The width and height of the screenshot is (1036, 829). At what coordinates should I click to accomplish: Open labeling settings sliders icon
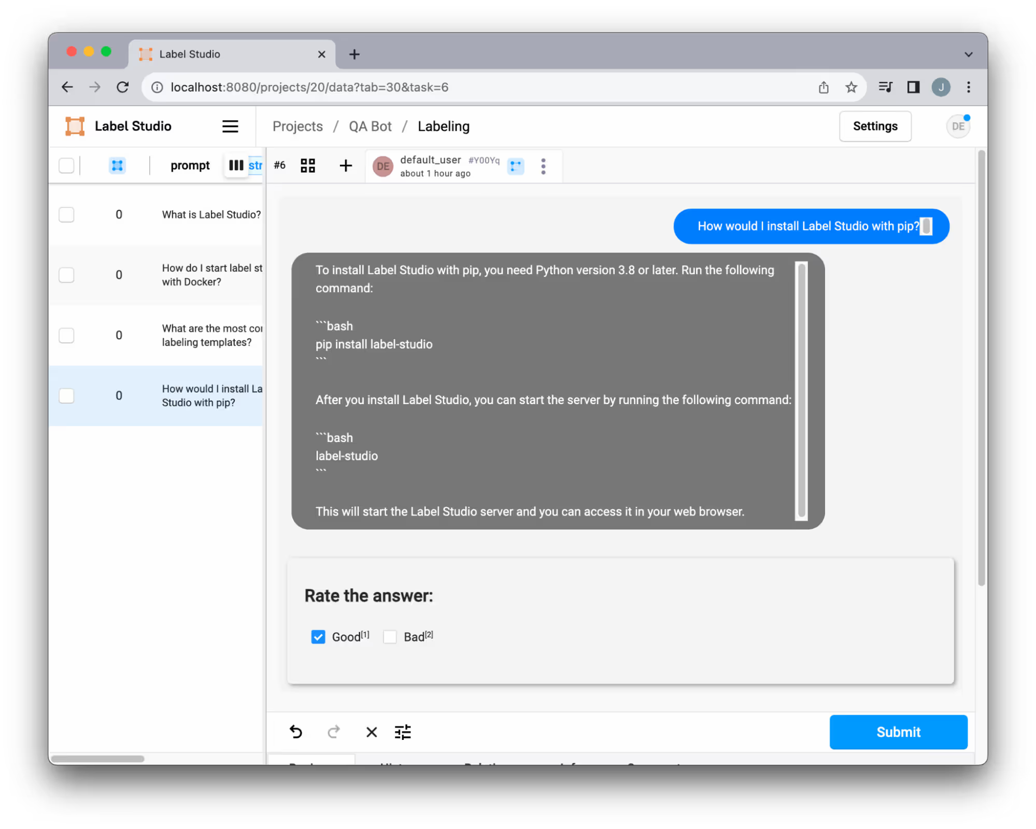pos(403,732)
